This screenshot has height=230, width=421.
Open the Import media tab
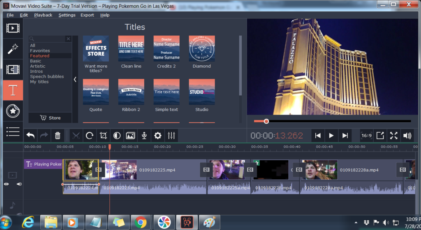[x=13, y=28]
